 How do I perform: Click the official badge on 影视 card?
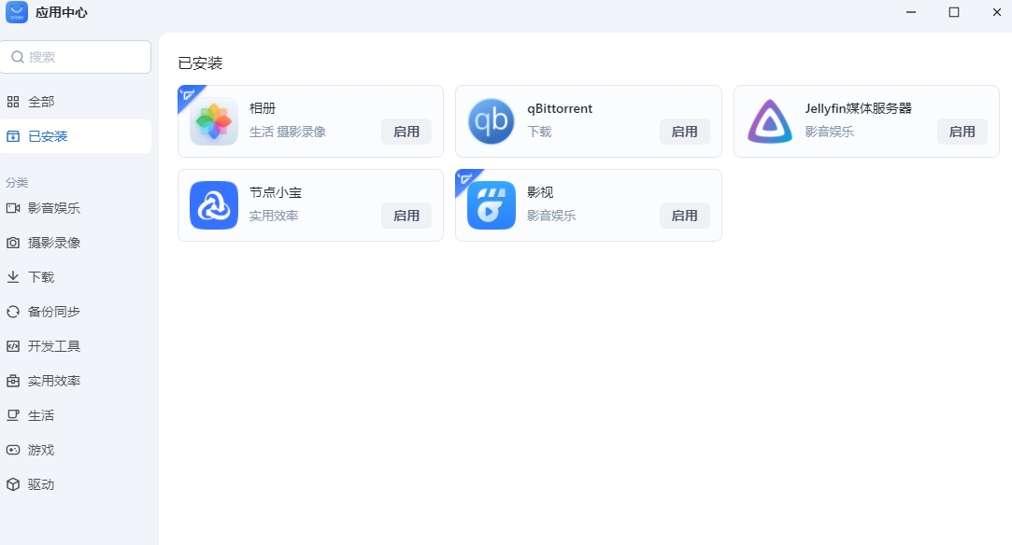(x=465, y=178)
